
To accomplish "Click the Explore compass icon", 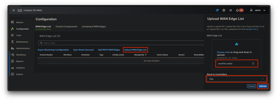I will tap(13, 74).
